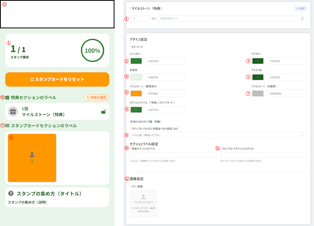Viewport: 314px width, 226px height.
Task: Open the orange マイルストーン（獲得済み）color swatch
Action: tap(136, 94)
